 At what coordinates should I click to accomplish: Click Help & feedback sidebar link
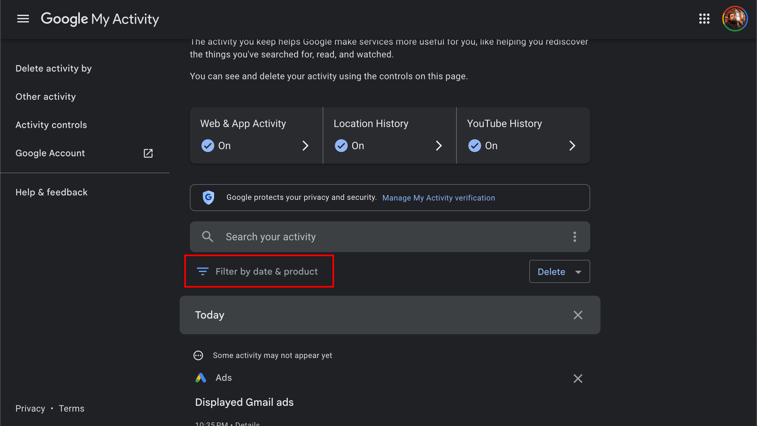pos(51,192)
